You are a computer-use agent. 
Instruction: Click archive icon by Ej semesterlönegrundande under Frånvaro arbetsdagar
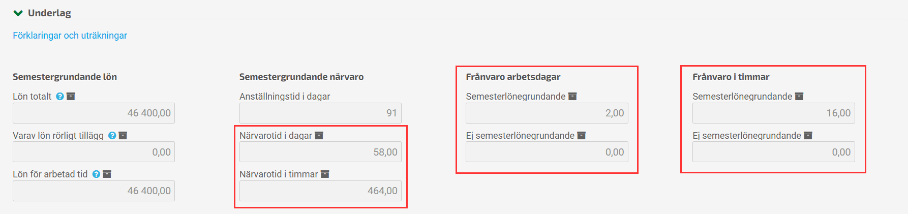point(582,136)
